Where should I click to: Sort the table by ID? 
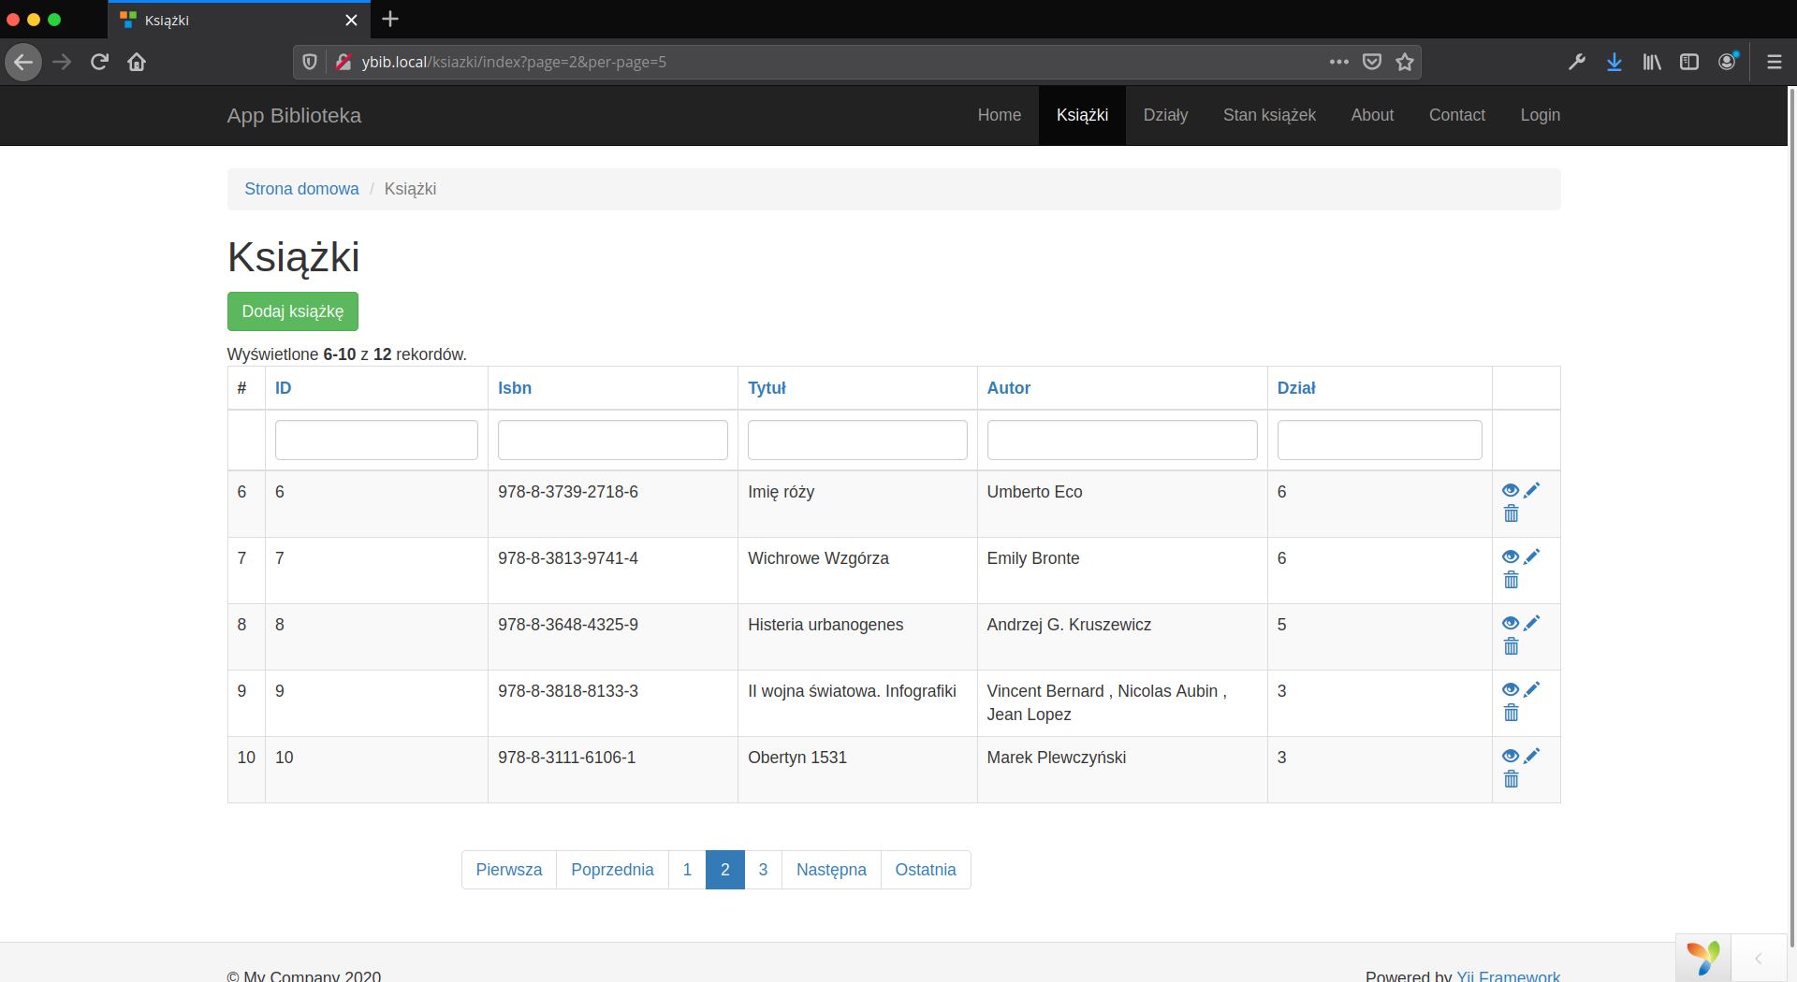point(283,388)
